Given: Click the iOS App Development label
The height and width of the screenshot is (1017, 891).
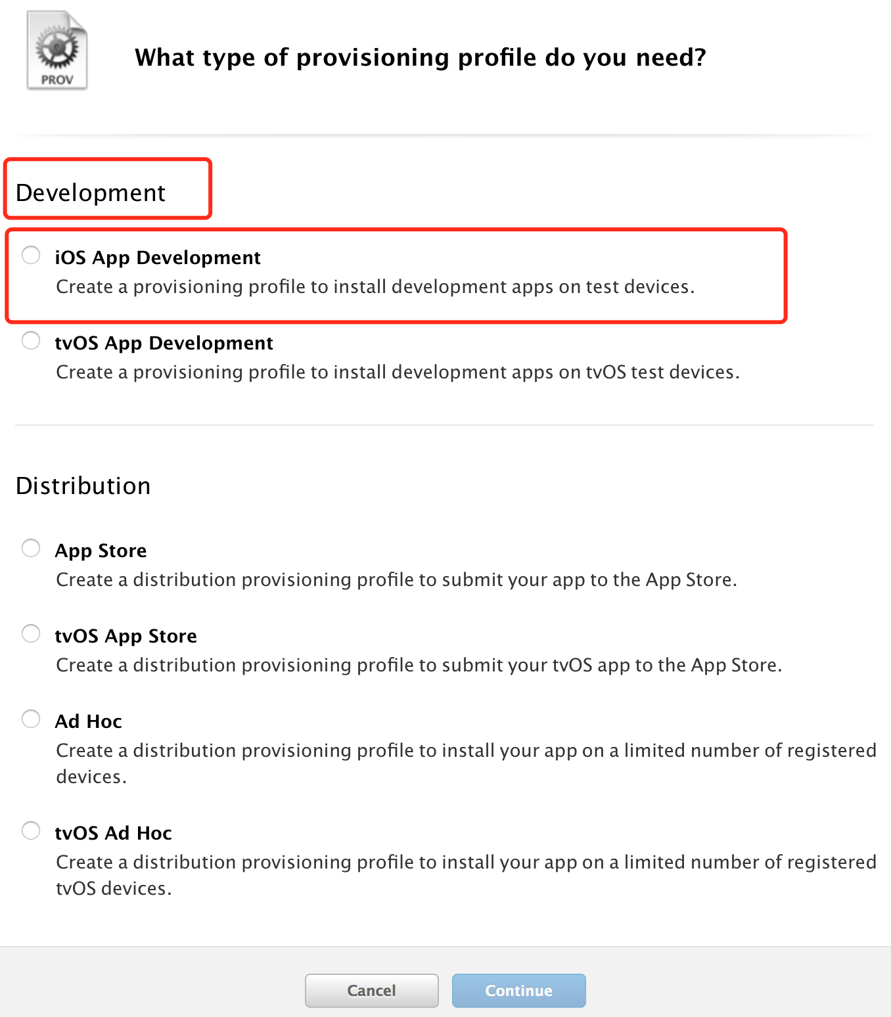Looking at the screenshot, I should tap(158, 258).
